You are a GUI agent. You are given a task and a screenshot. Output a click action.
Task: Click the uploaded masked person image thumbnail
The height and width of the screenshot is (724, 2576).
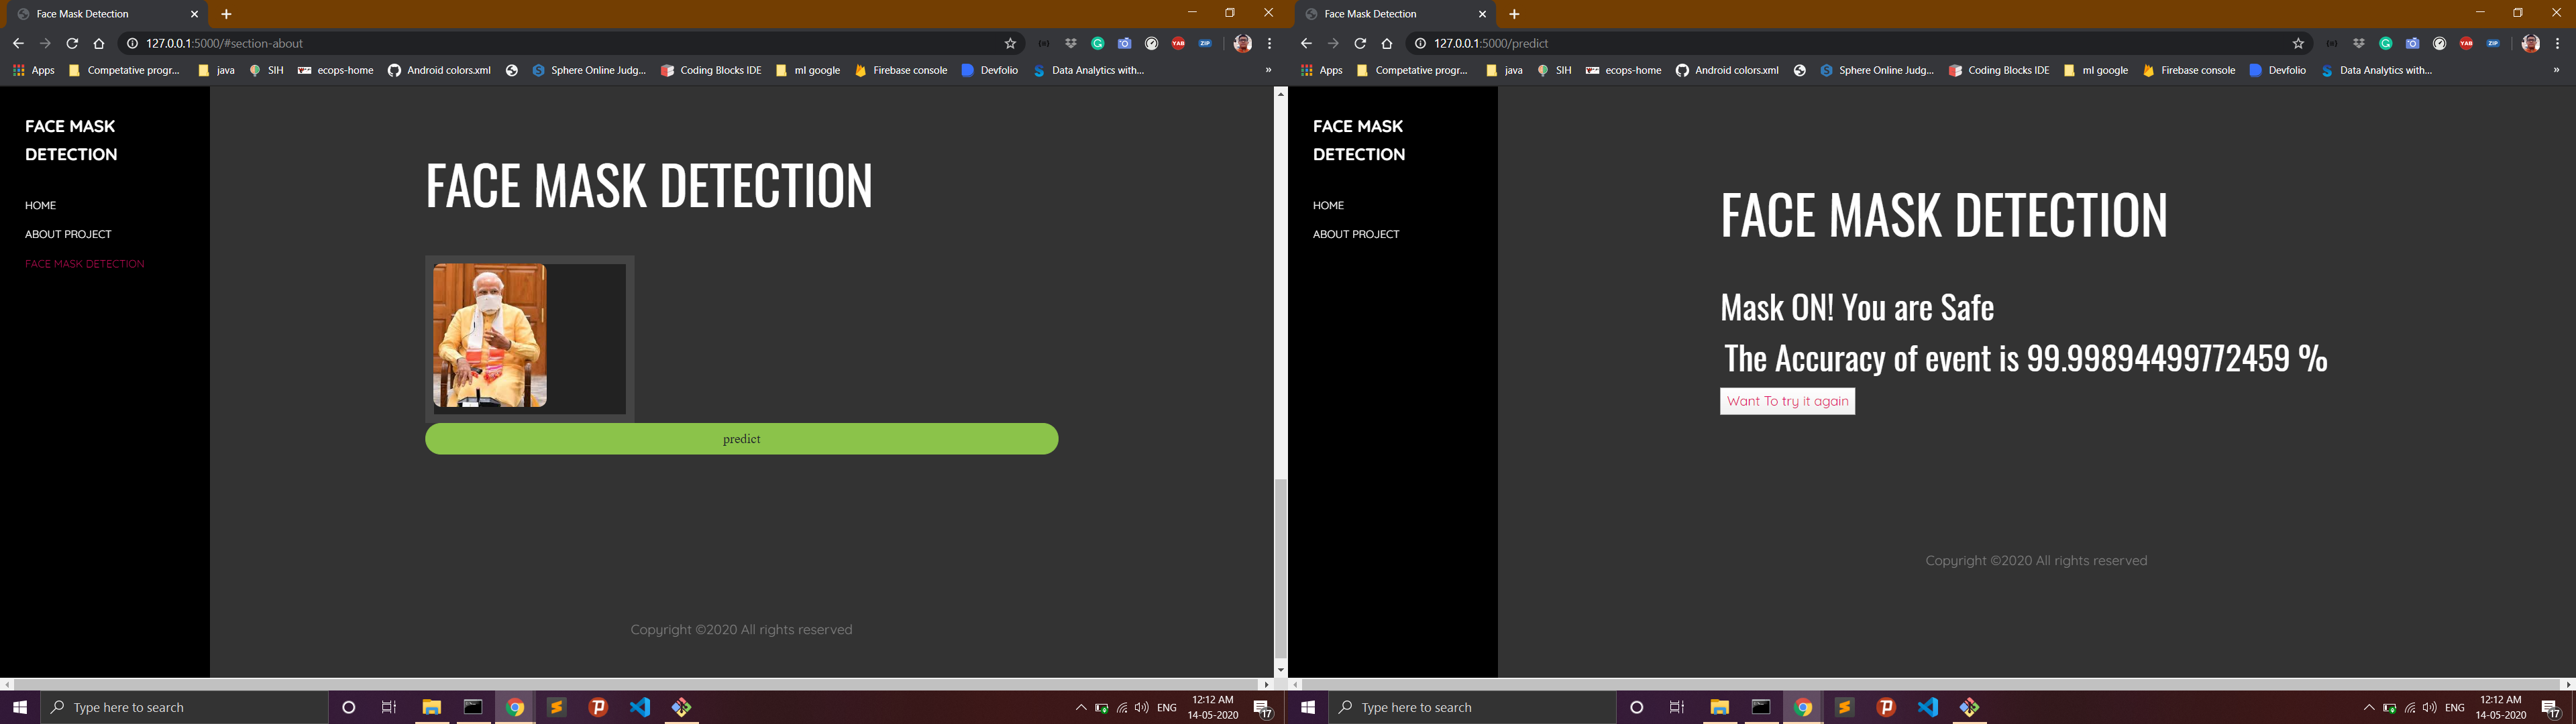[x=490, y=335]
